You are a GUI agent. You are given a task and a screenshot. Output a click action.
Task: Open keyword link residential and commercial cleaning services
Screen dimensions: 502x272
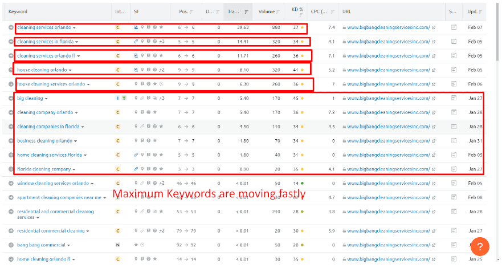tap(55, 214)
